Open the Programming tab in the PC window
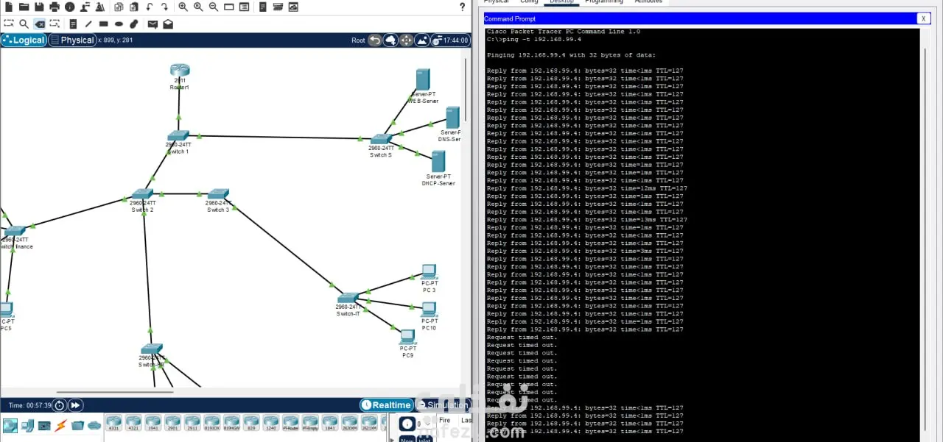Image resolution: width=943 pixels, height=442 pixels. click(604, 1)
